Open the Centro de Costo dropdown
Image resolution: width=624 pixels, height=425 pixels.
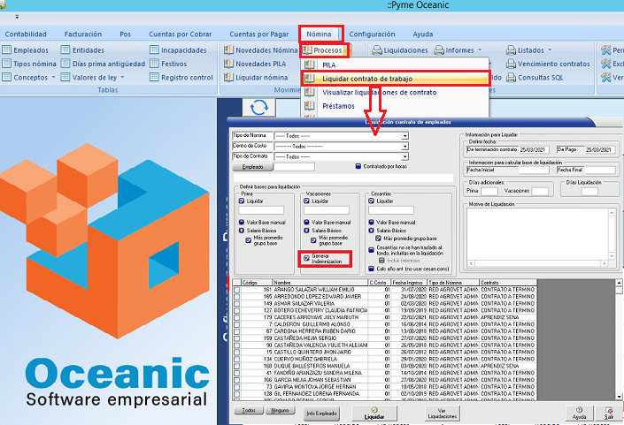(404, 146)
